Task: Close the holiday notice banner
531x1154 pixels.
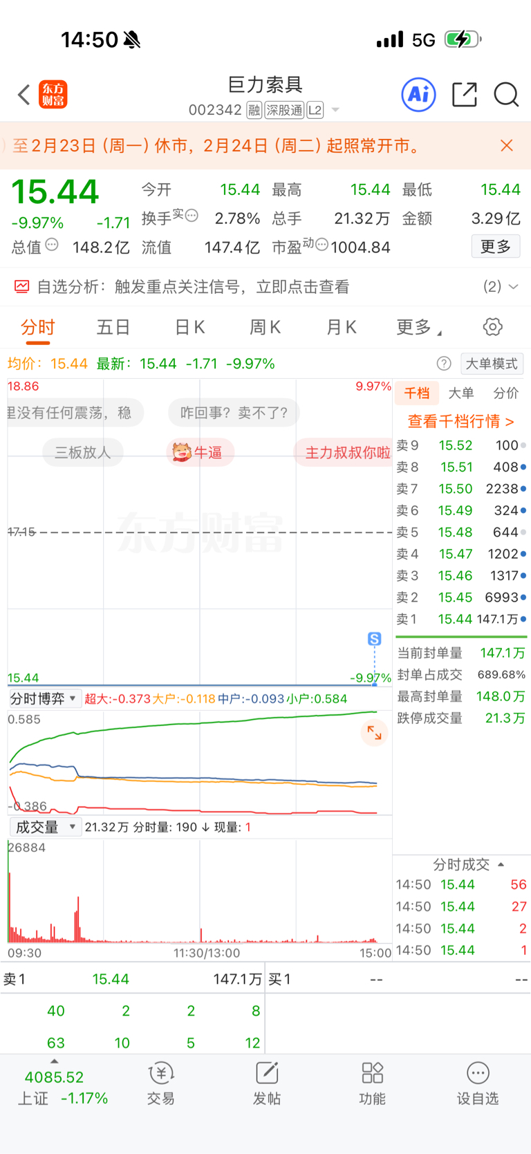Action: tap(507, 145)
